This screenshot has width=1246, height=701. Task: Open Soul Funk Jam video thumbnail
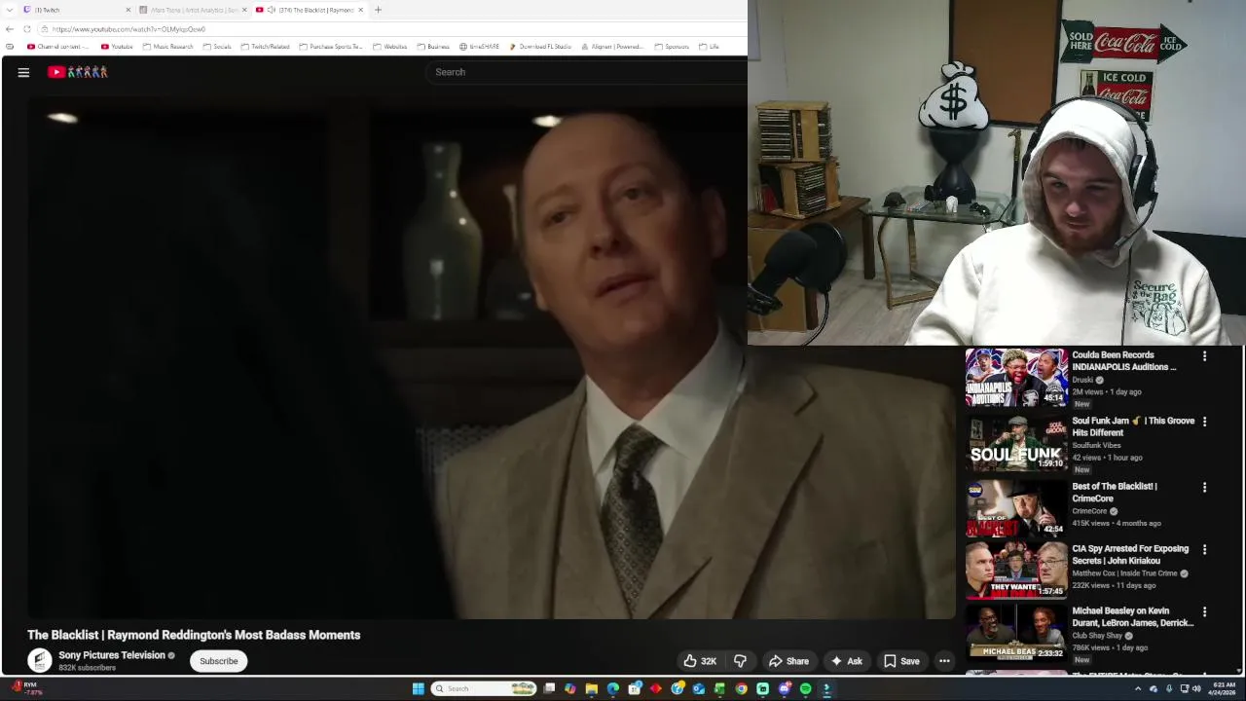tap(1016, 443)
